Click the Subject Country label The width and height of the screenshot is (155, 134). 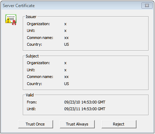pyautogui.click(x=34, y=84)
